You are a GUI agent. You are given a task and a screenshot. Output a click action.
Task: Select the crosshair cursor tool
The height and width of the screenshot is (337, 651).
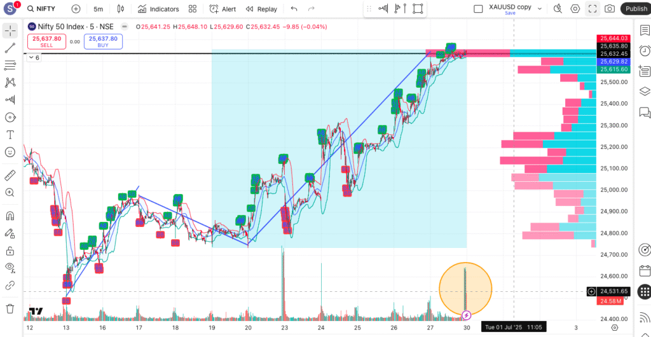[10, 31]
